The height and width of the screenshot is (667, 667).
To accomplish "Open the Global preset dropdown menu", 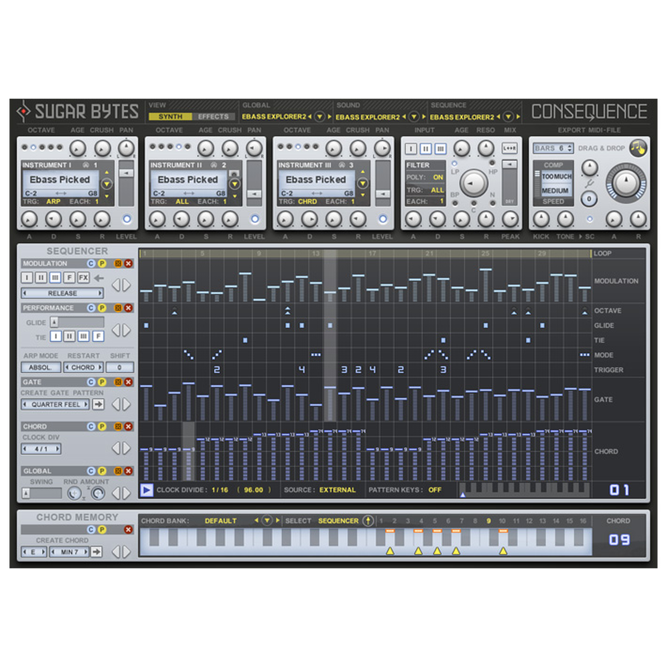I will (x=320, y=117).
